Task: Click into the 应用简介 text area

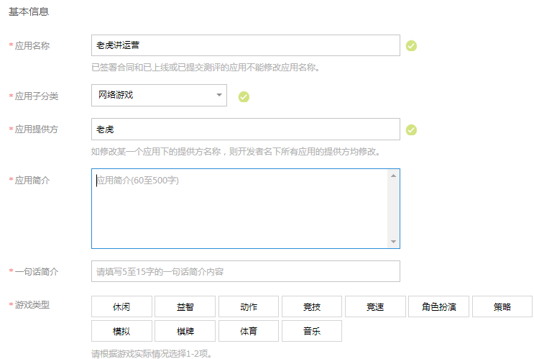Action: (x=239, y=209)
